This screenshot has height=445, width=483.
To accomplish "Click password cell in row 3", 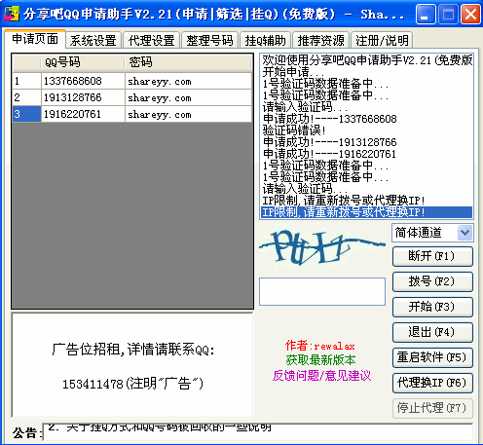I will [188, 114].
